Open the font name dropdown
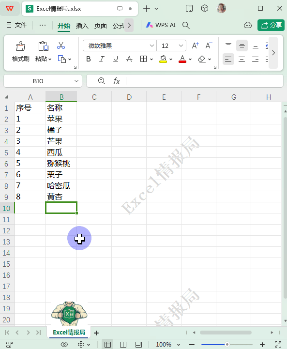 [152, 46]
